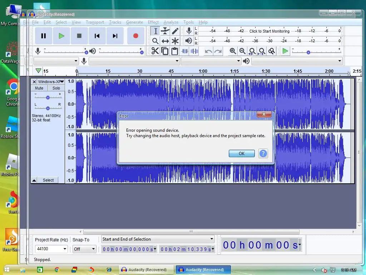Toggle Mute on Windows-XP track

39,88
